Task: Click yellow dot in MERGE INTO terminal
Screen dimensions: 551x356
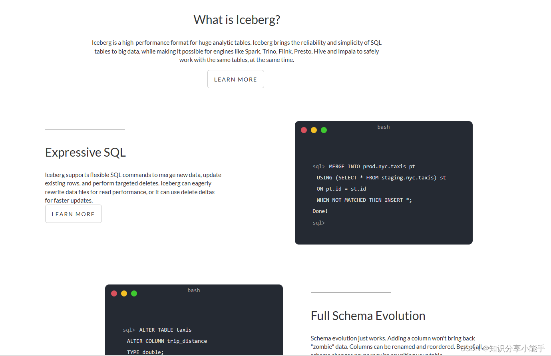Action: pyautogui.click(x=314, y=130)
